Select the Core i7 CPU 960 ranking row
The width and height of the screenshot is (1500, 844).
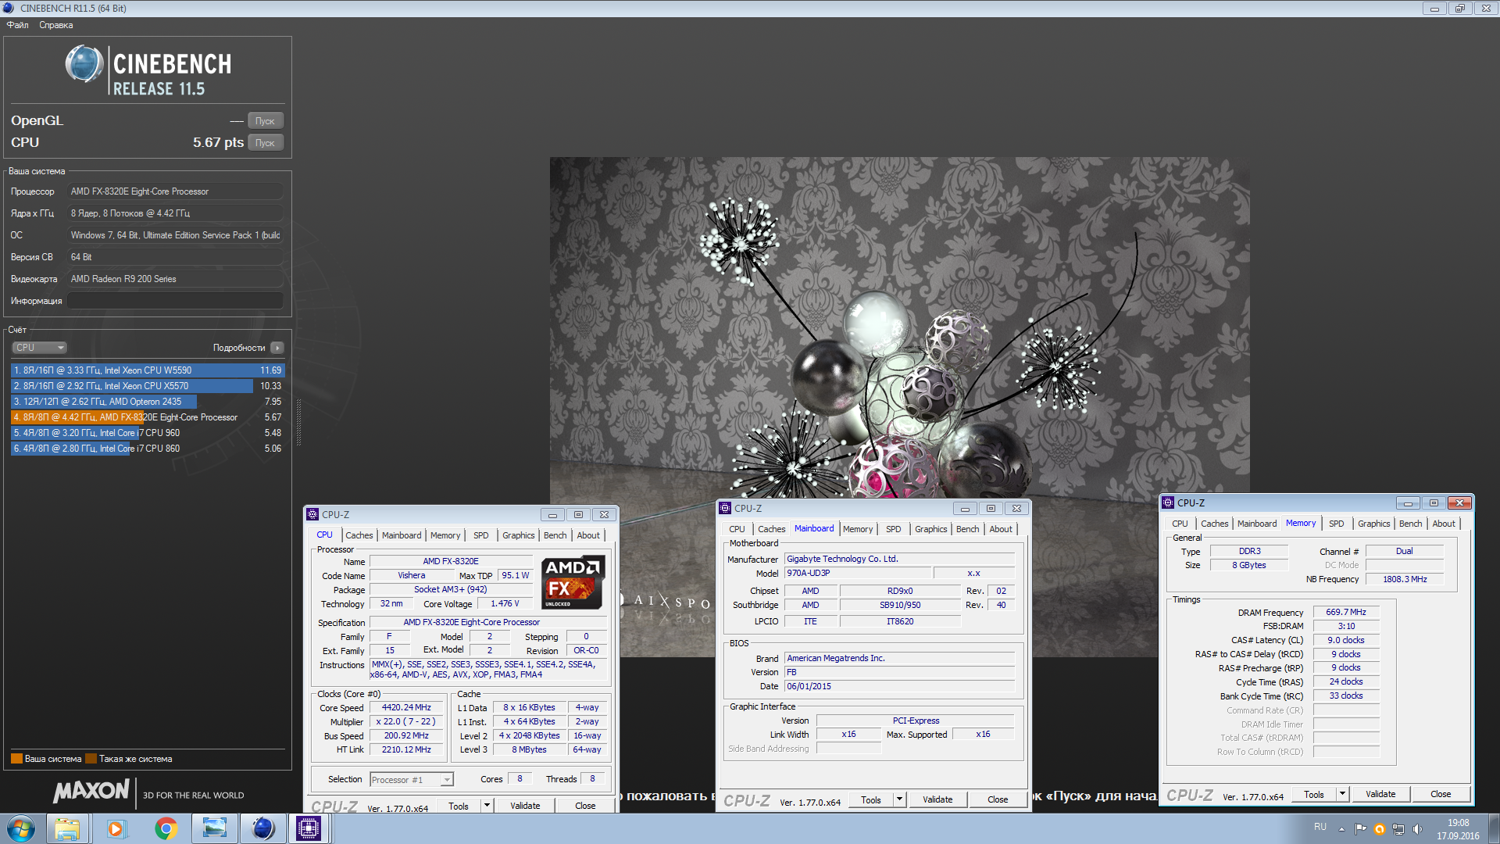point(148,433)
